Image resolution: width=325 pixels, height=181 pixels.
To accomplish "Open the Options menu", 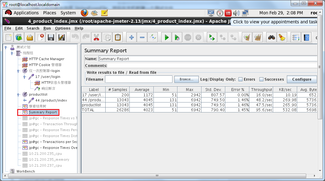I will click(x=62, y=28).
